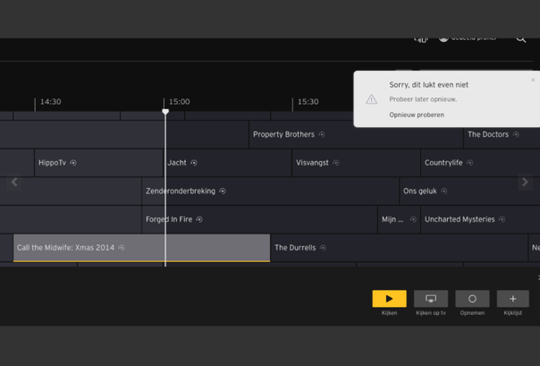Image resolution: width=540 pixels, height=366 pixels.
Task: Click replay icon next to Jacht
Action: [x=194, y=163]
